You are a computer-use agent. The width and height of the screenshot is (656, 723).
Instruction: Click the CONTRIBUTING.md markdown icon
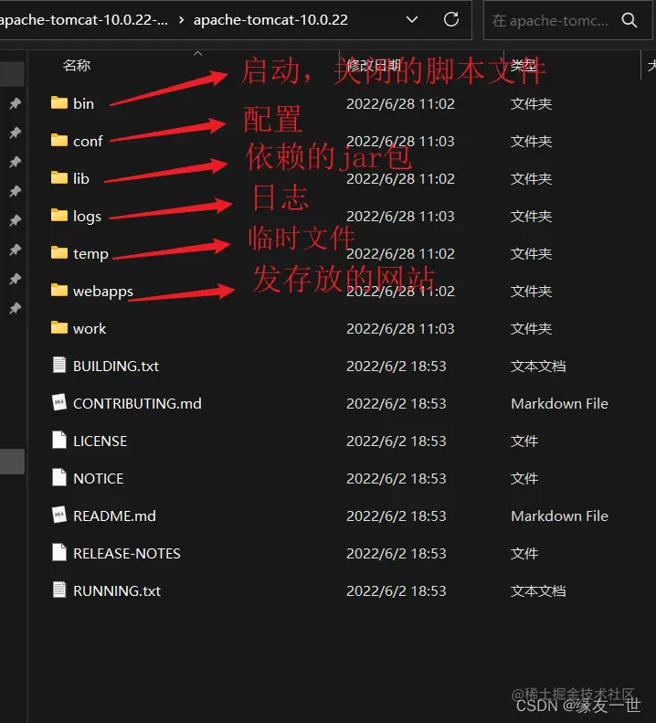point(59,402)
